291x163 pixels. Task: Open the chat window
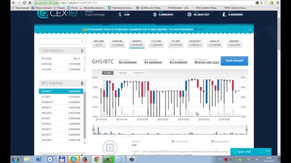251,152
